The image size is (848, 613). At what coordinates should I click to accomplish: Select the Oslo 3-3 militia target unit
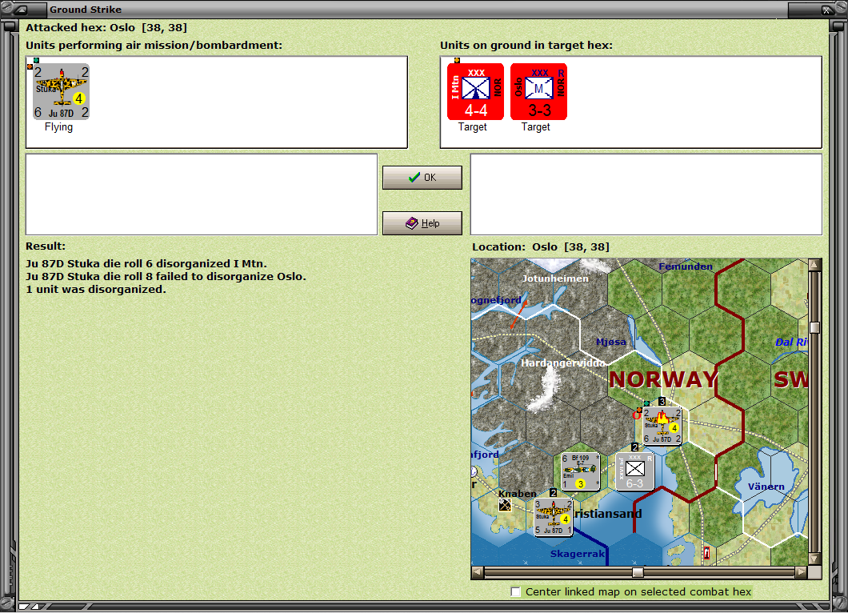click(538, 91)
